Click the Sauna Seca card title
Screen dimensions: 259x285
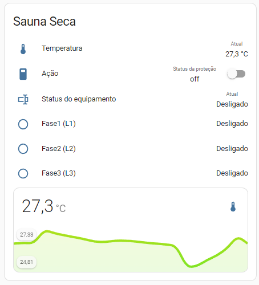pyautogui.click(x=44, y=21)
